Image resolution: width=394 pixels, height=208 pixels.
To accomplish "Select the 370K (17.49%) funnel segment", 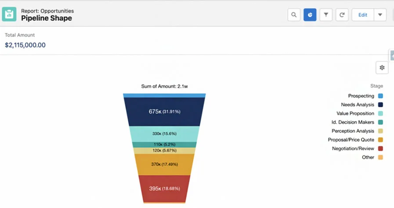I will [x=164, y=164].
